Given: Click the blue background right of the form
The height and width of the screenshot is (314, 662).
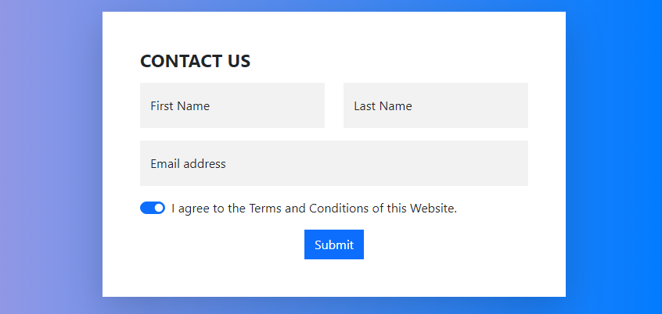Looking at the screenshot, I should (613, 157).
